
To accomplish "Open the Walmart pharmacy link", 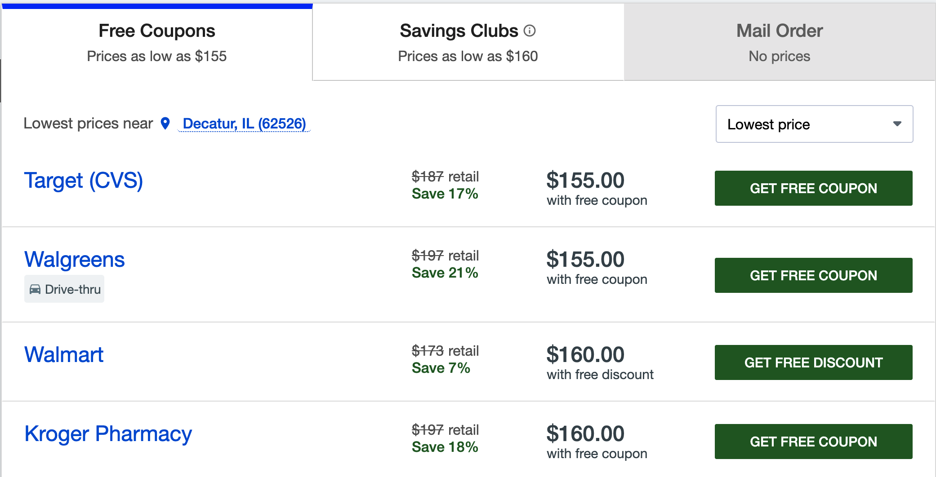I will point(64,355).
